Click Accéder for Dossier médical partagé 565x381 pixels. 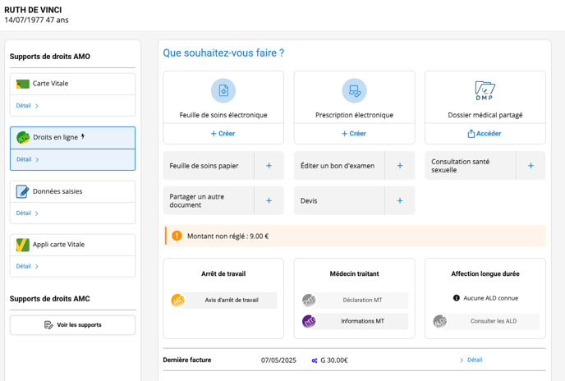[485, 133]
